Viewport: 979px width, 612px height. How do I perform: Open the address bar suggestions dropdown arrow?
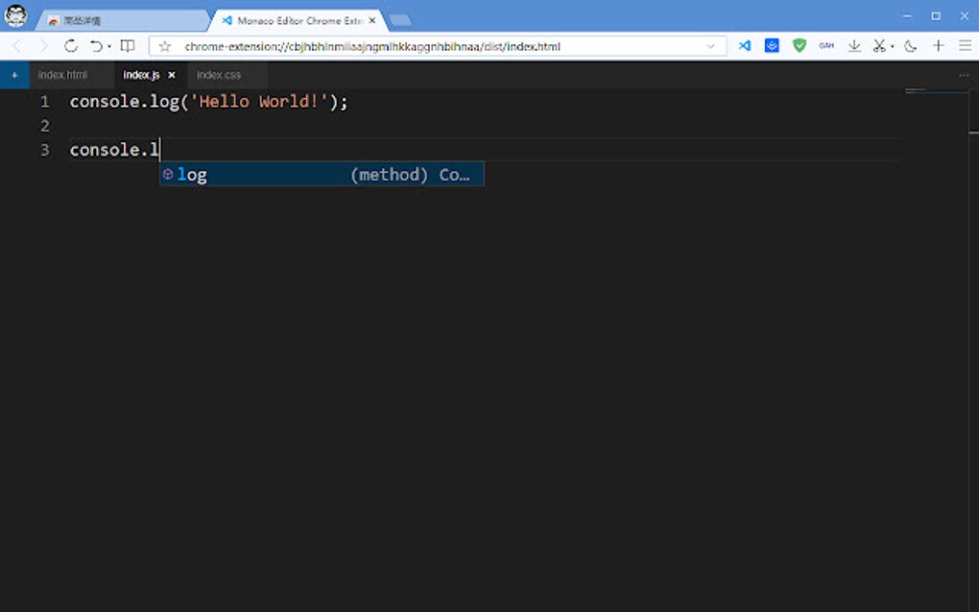coord(710,45)
